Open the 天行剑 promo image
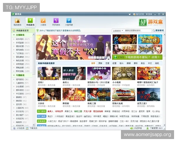Image resolution: width=177 pixels, height=142 pixels. 124,49
